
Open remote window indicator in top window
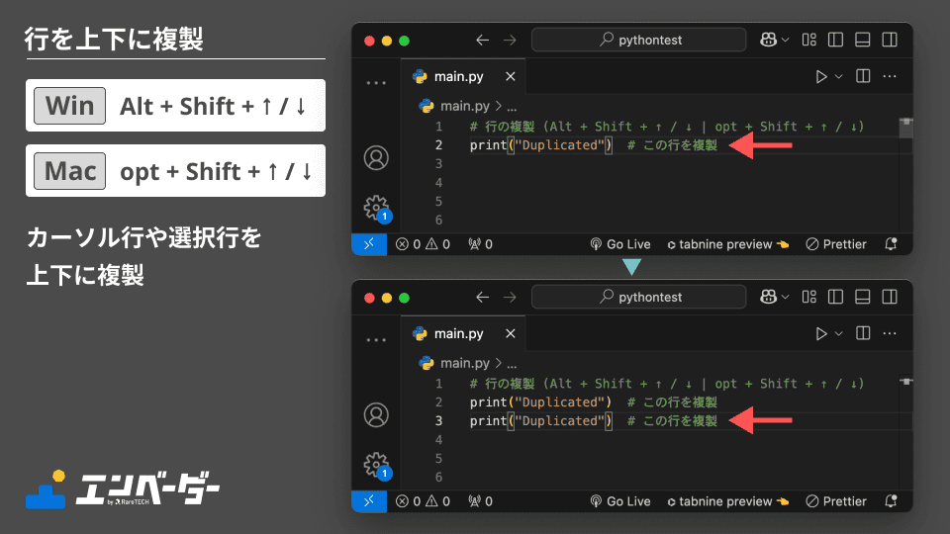(x=369, y=244)
